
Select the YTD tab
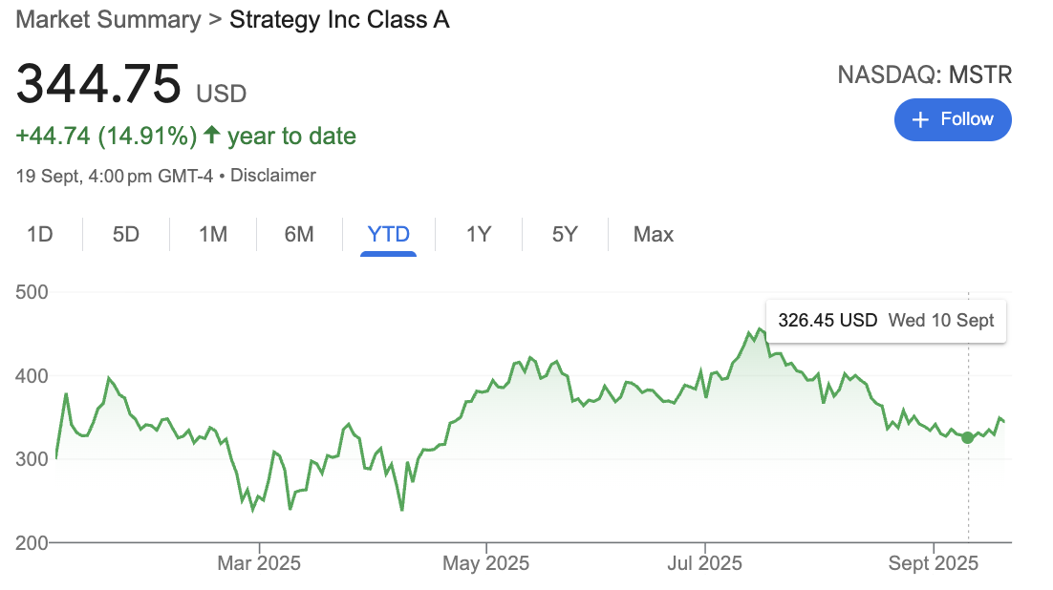coord(388,234)
